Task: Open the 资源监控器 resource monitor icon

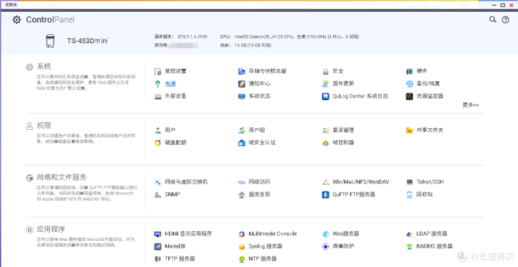Action: [410, 96]
